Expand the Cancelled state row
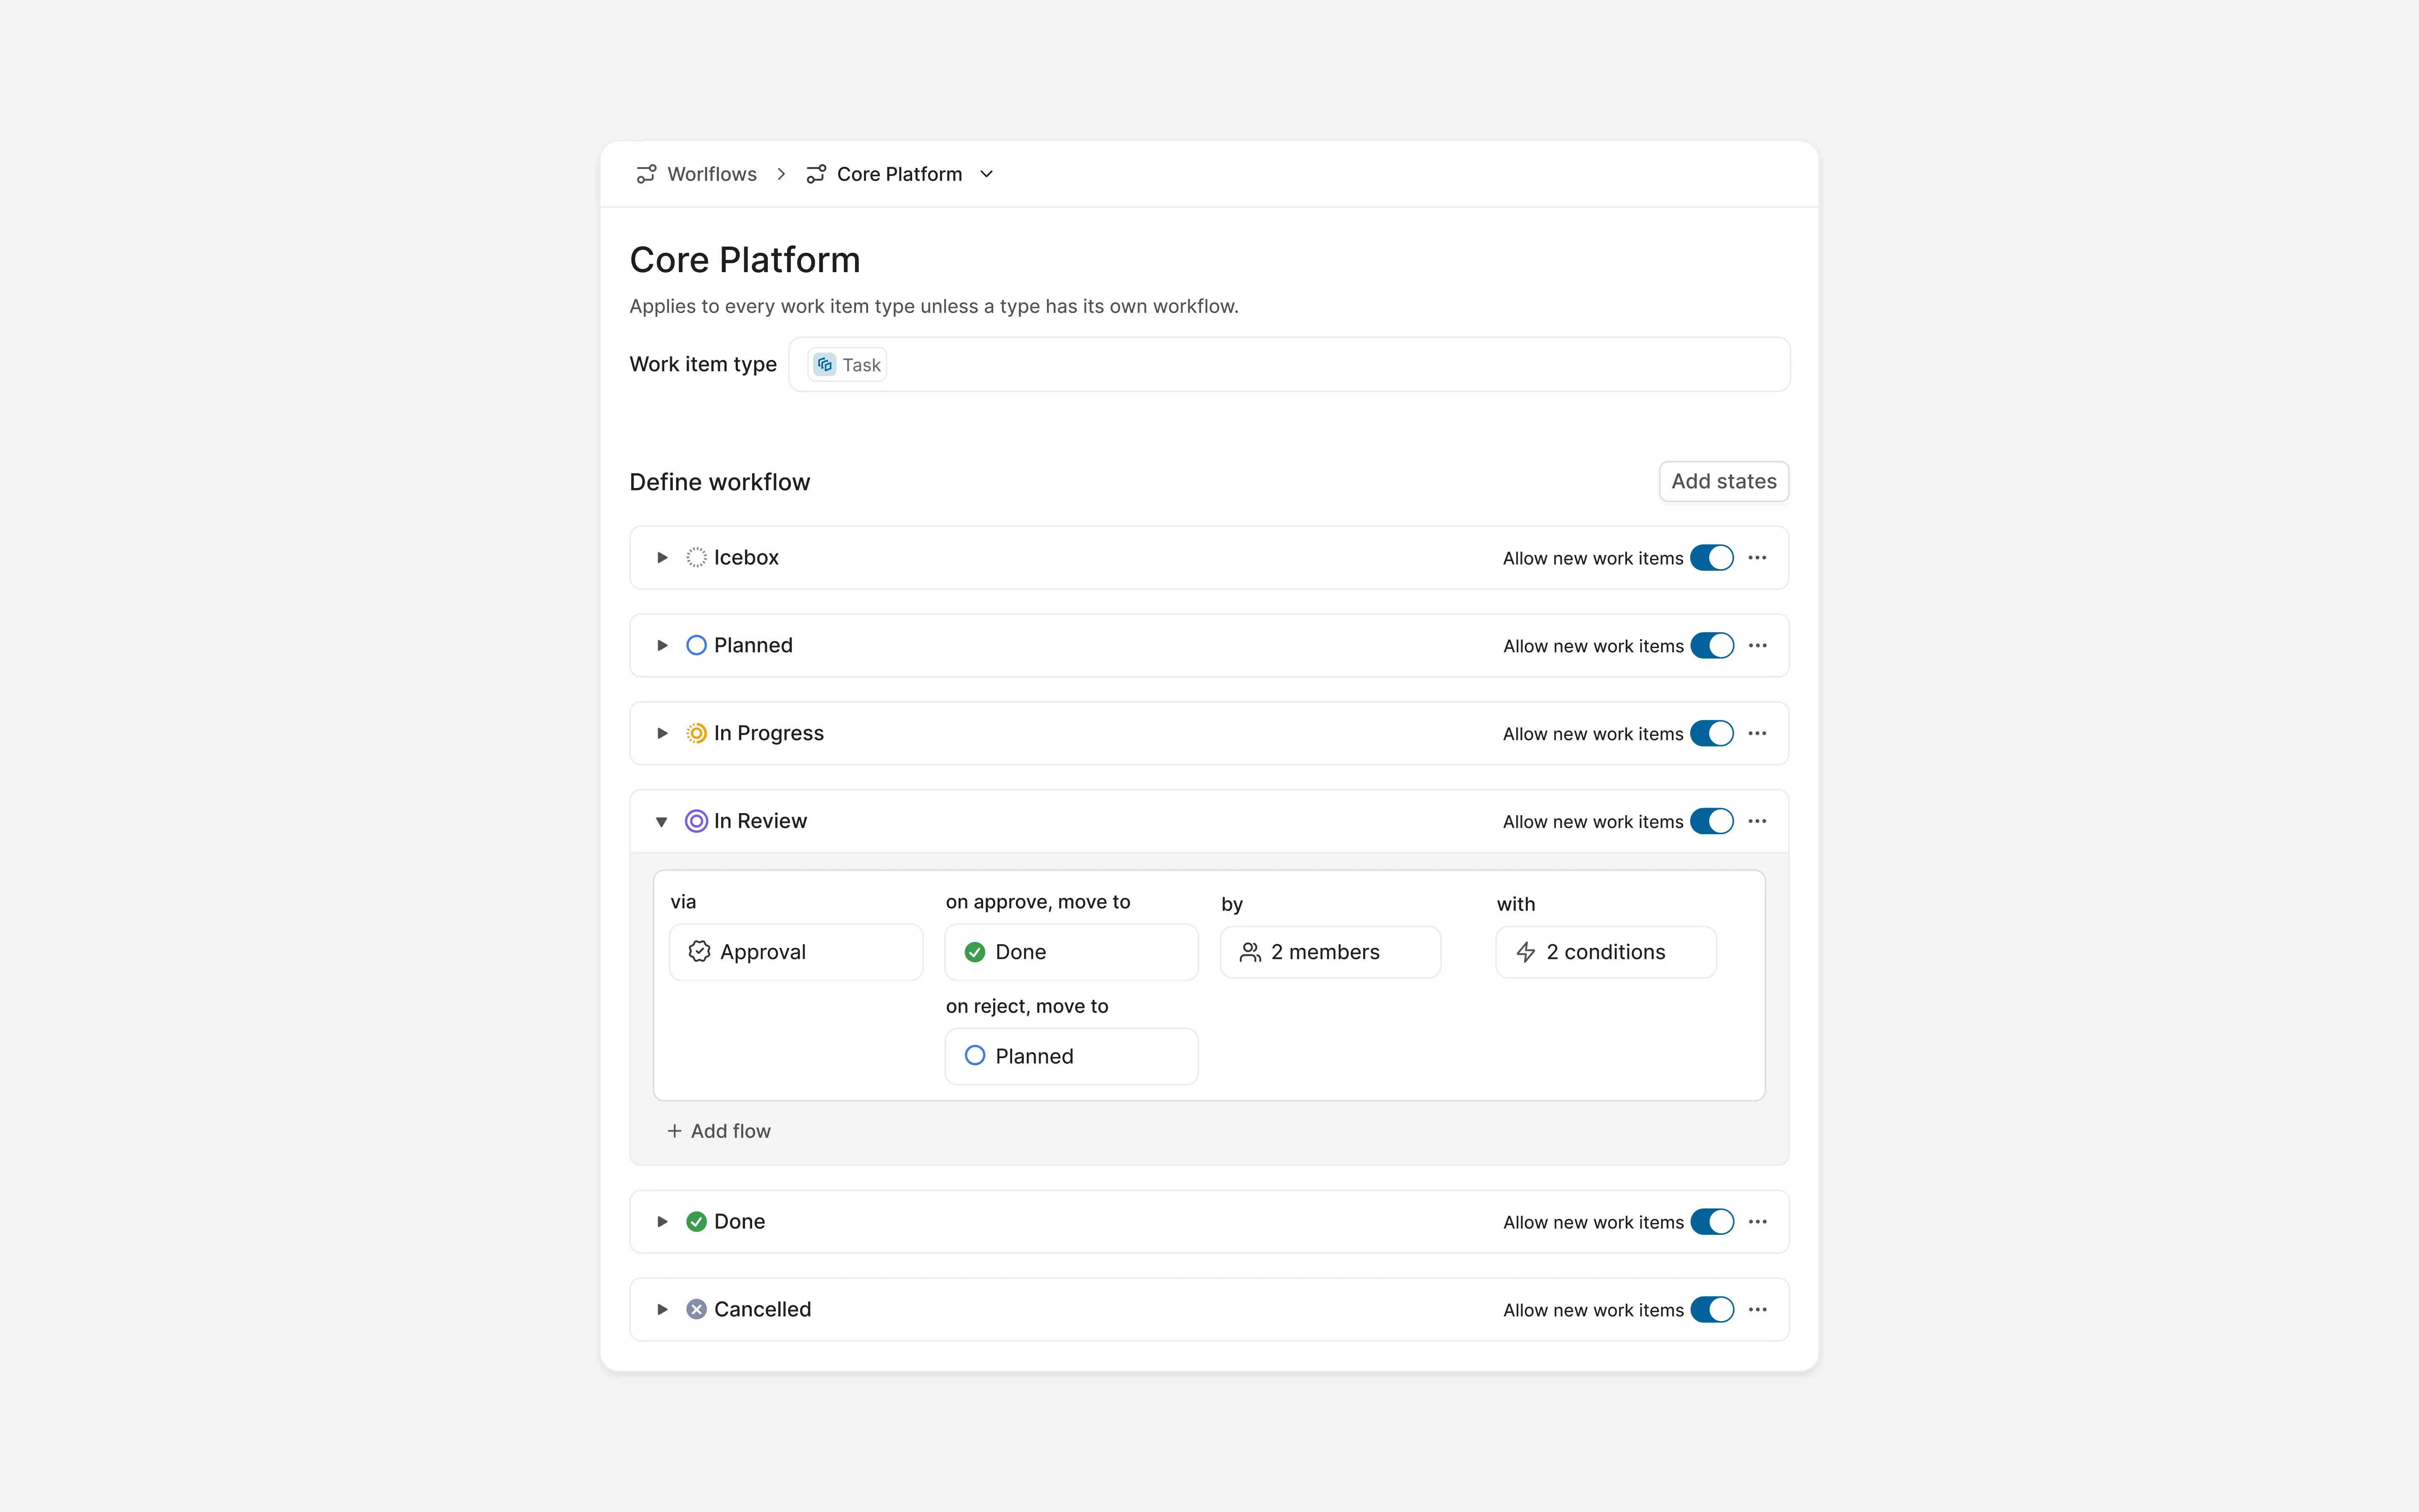The height and width of the screenshot is (1512, 2419). (x=662, y=1310)
